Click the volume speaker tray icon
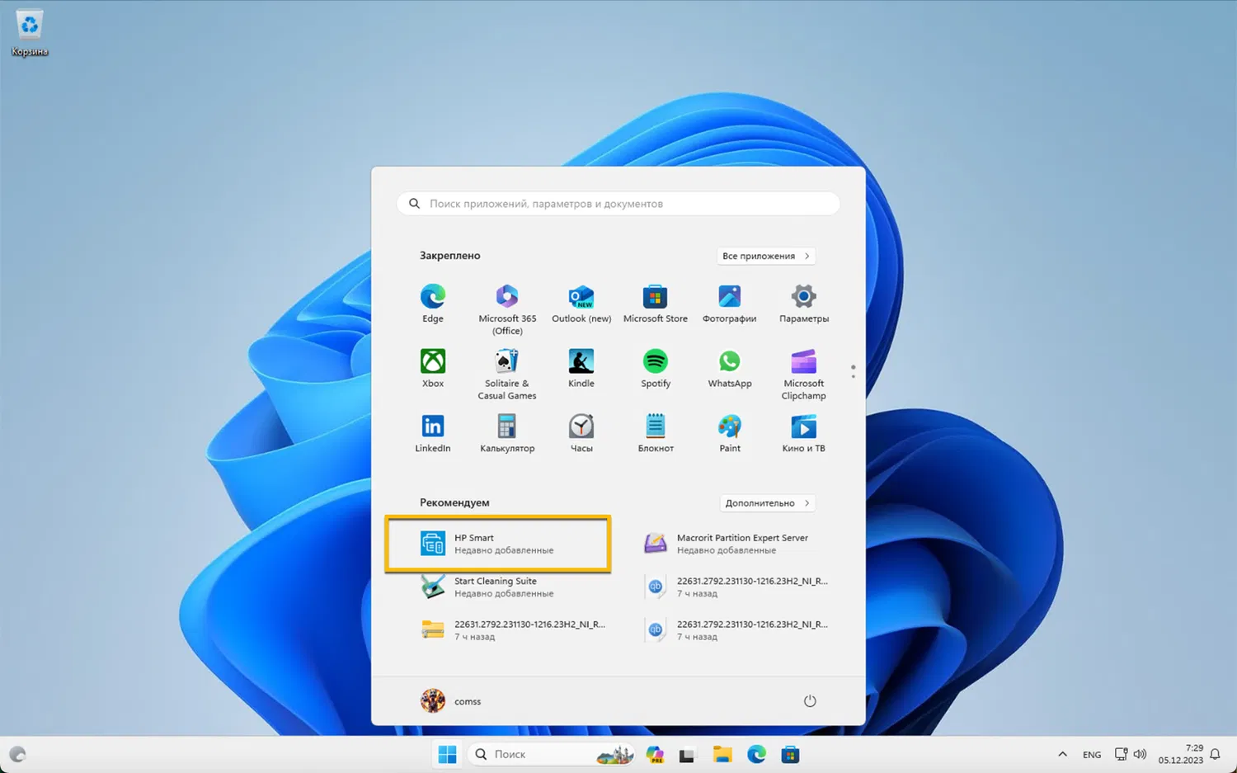Viewport: 1237px width, 773px height. click(x=1140, y=754)
